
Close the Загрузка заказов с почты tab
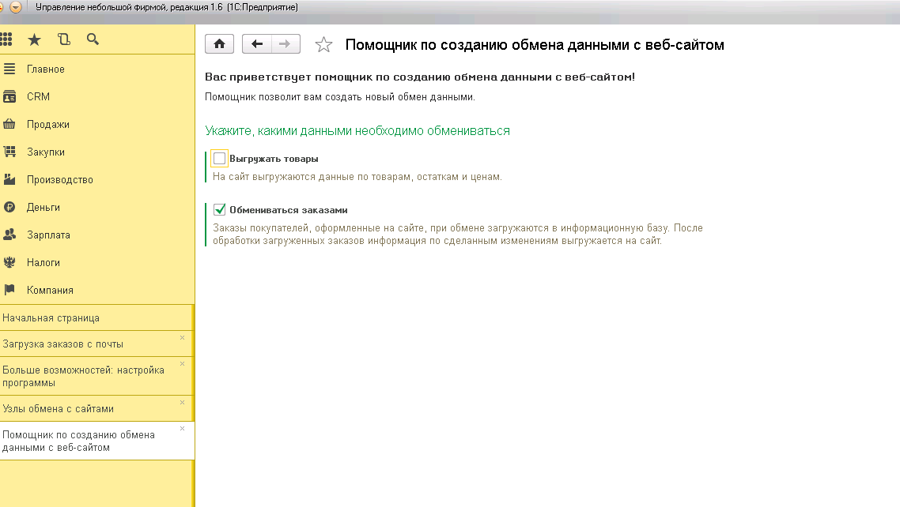(x=182, y=338)
